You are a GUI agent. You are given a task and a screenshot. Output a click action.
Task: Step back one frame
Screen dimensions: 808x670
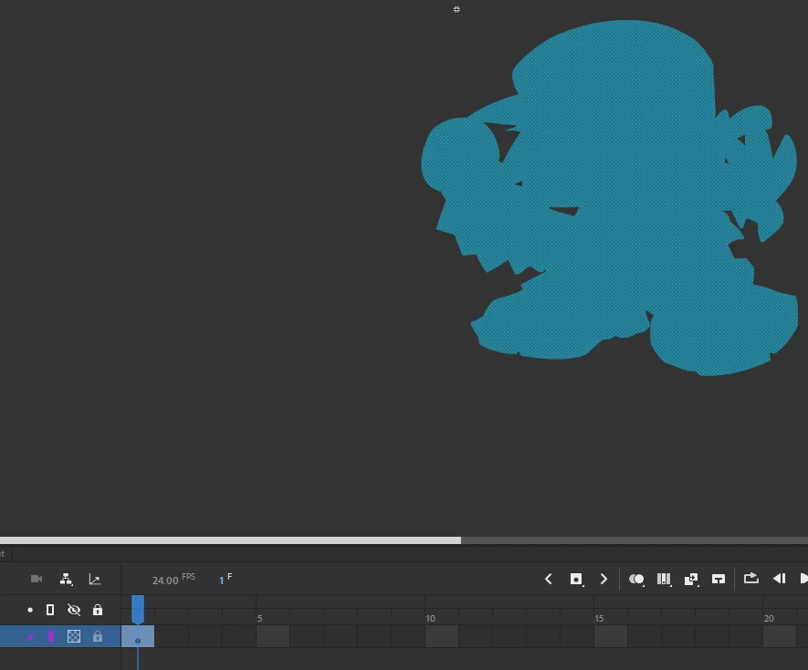point(779,579)
